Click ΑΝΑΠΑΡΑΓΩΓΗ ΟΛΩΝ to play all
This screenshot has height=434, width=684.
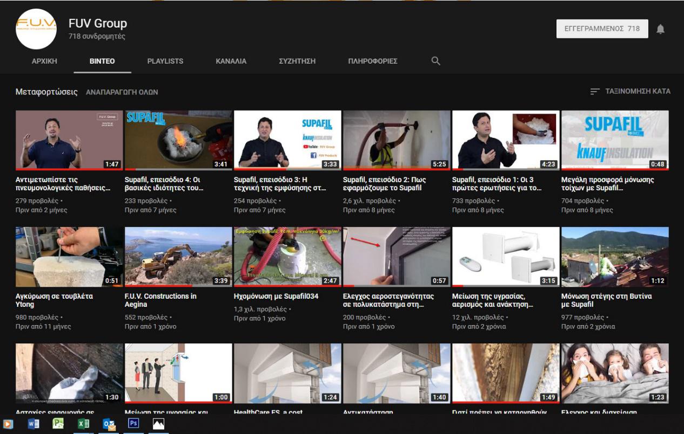[122, 92]
